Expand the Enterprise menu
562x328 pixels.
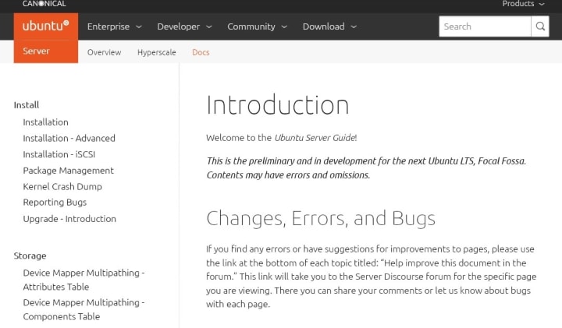(x=114, y=26)
